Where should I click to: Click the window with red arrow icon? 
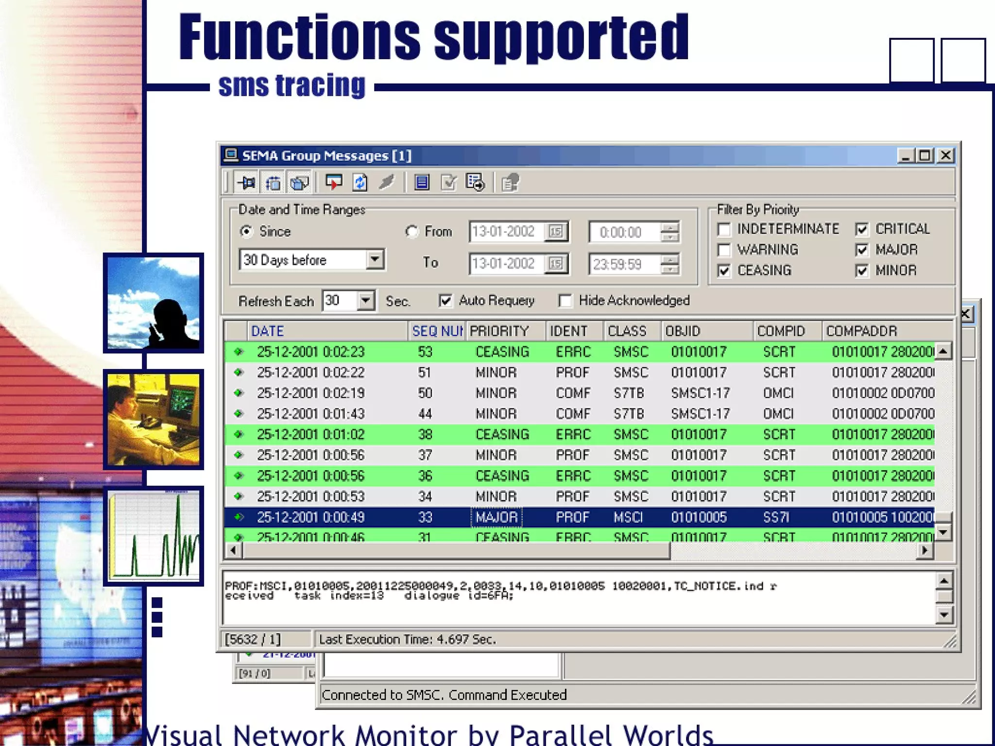coord(334,183)
